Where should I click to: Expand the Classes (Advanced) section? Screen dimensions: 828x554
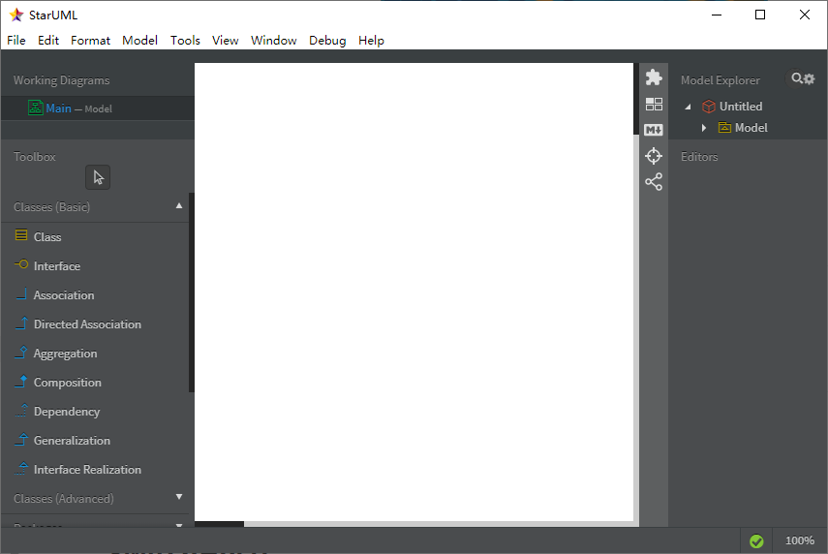[x=178, y=498]
